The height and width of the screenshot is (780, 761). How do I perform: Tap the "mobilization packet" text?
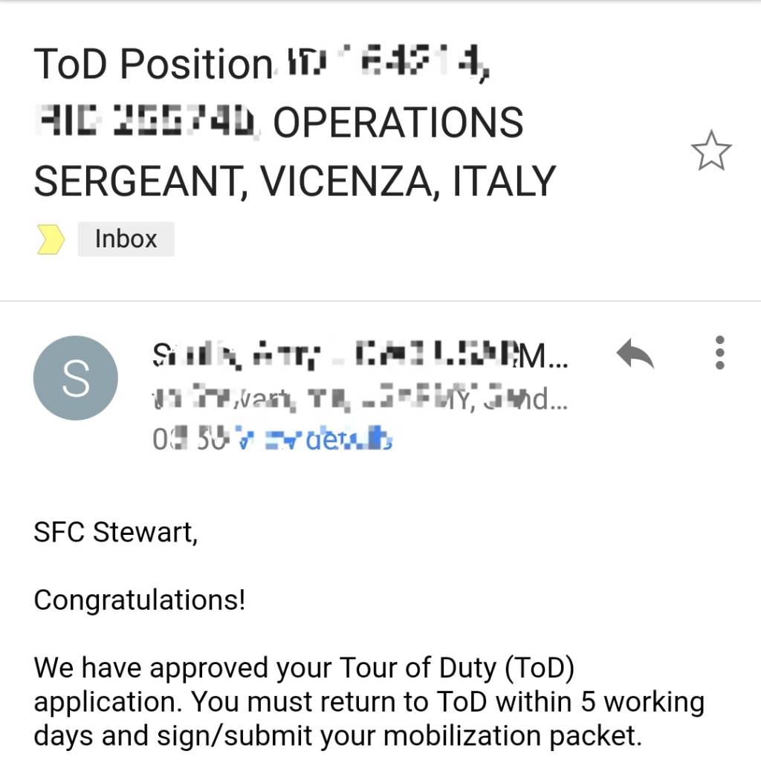tap(509, 735)
